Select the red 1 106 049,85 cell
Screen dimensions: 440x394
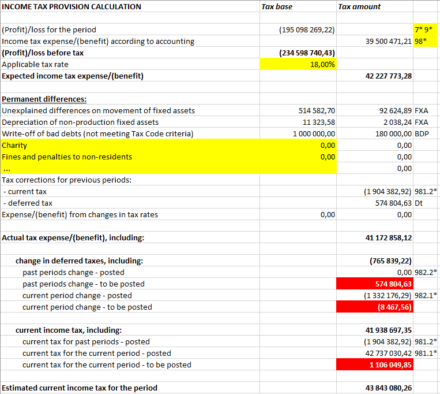point(375,365)
